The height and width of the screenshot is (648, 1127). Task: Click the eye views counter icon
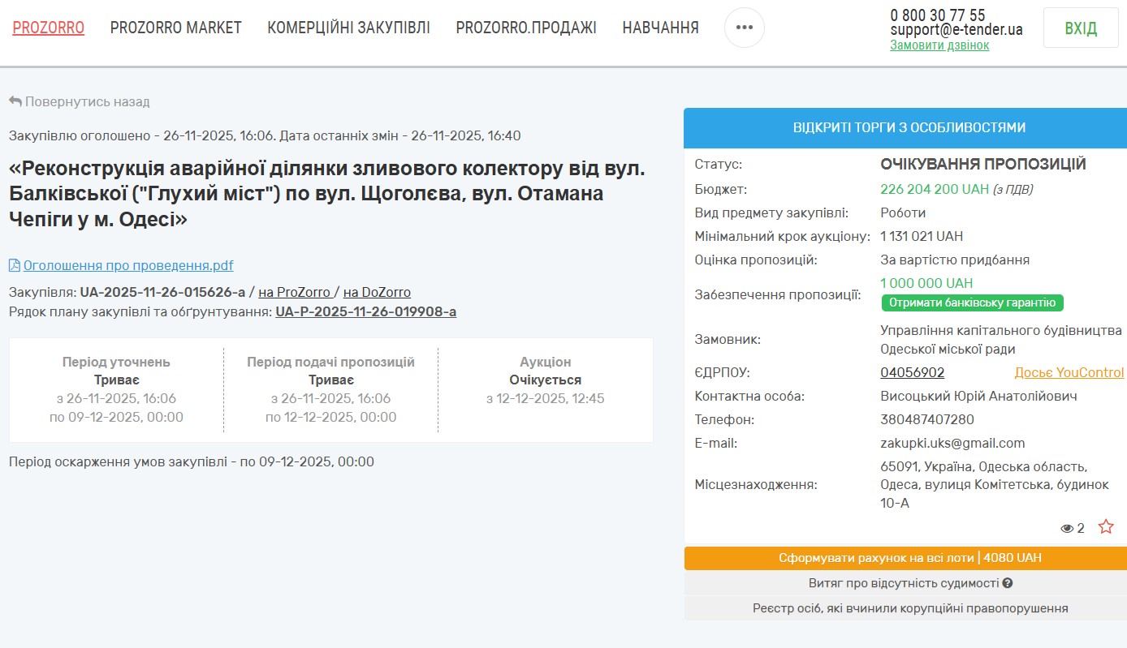pos(1067,529)
